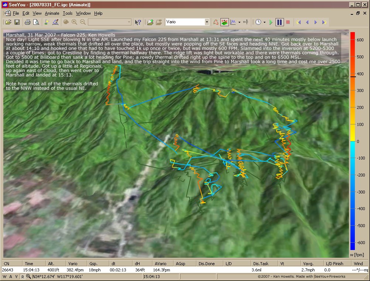
Task: Click the flight statistics v=s/t icon
Action: [246, 22]
